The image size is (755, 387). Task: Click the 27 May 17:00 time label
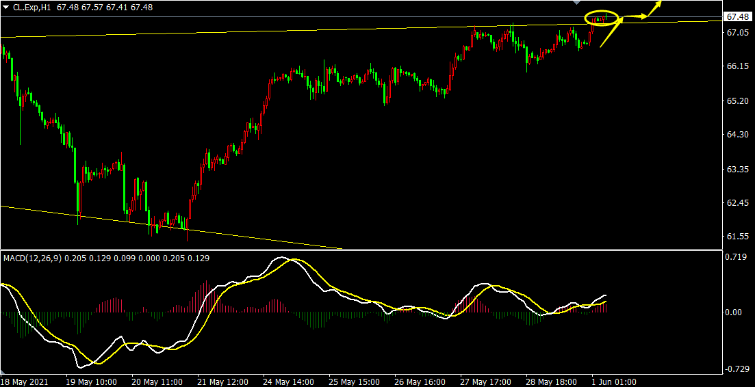(485, 382)
